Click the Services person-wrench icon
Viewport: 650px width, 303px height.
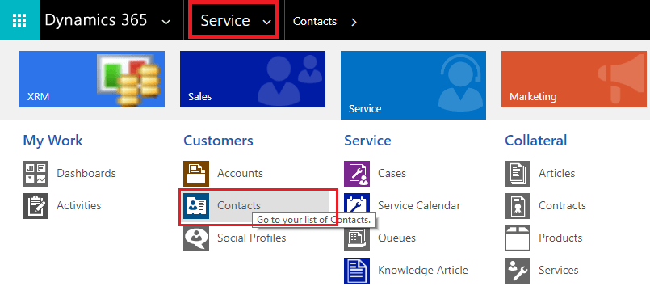(x=518, y=271)
